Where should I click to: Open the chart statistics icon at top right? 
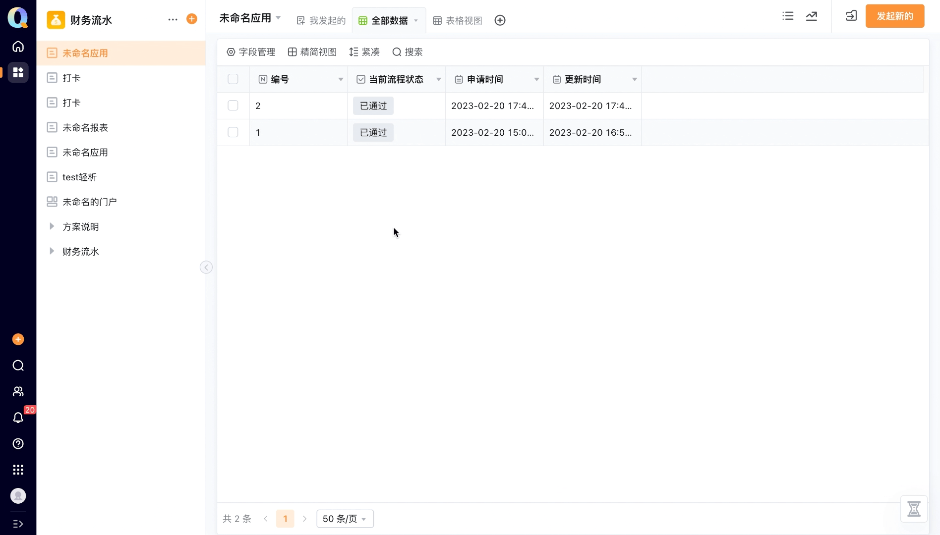pos(812,16)
